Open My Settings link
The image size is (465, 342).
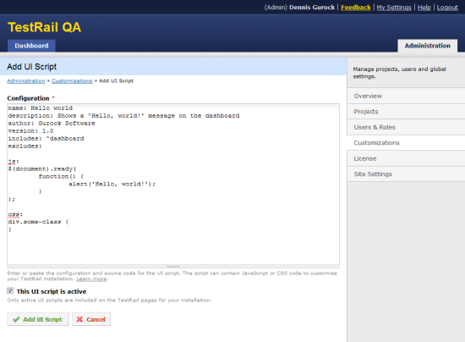point(394,8)
